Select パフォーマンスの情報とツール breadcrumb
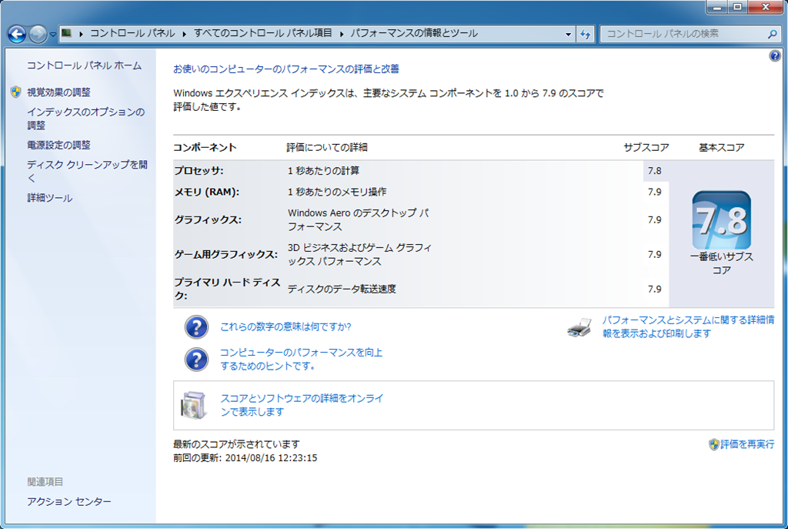The width and height of the screenshot is (788, 529). (414, 33)
